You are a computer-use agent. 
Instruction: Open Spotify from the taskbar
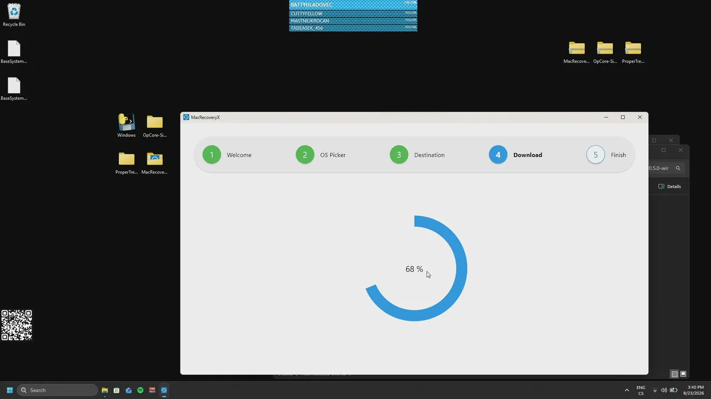coord(140,390)
